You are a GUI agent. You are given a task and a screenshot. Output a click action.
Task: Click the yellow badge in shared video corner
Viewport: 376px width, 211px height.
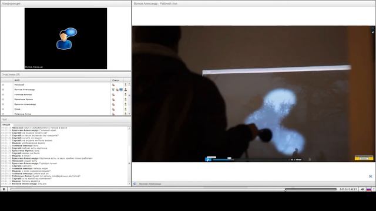364,158
